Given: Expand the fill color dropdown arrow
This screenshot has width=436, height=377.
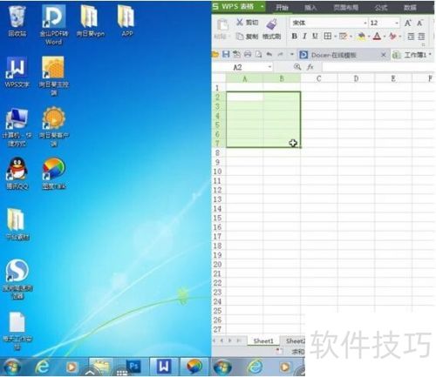Looking at the screenshot, I should (369, 37).
